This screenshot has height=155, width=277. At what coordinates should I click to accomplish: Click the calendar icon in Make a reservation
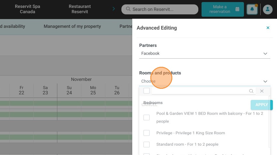237,9
